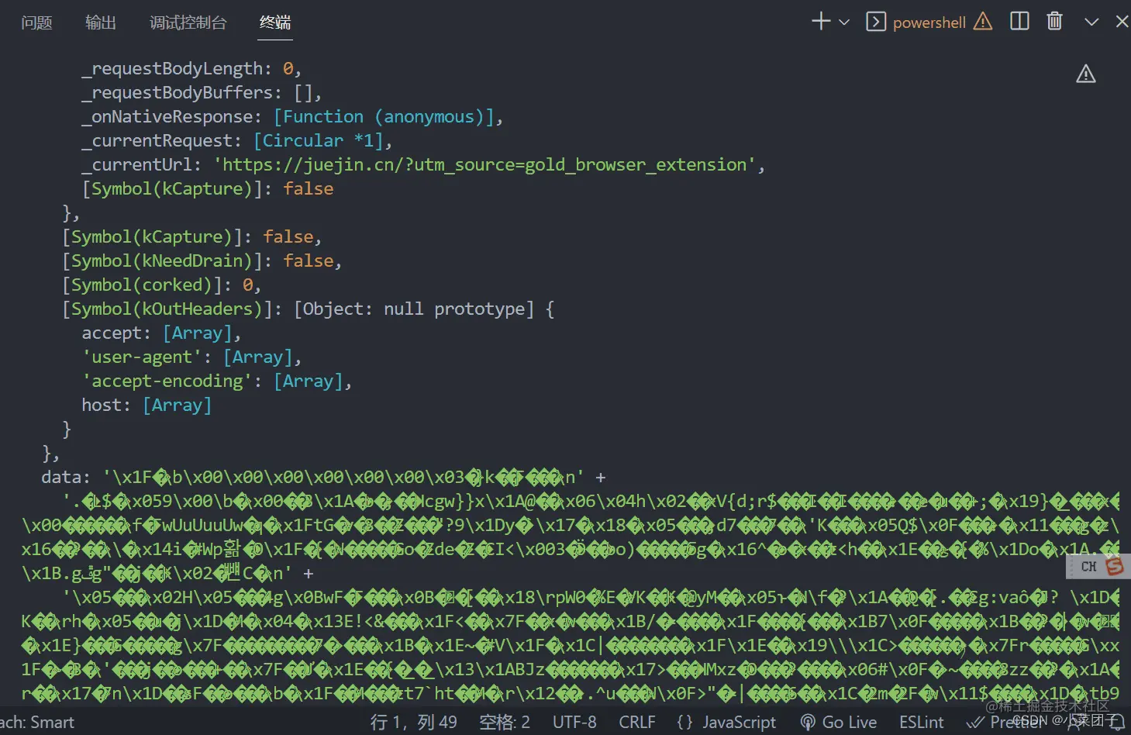The height and width of the screenshot is (735, 1131).
Task: Change indentation via 空格: 2
Action: tap(505, 723)
